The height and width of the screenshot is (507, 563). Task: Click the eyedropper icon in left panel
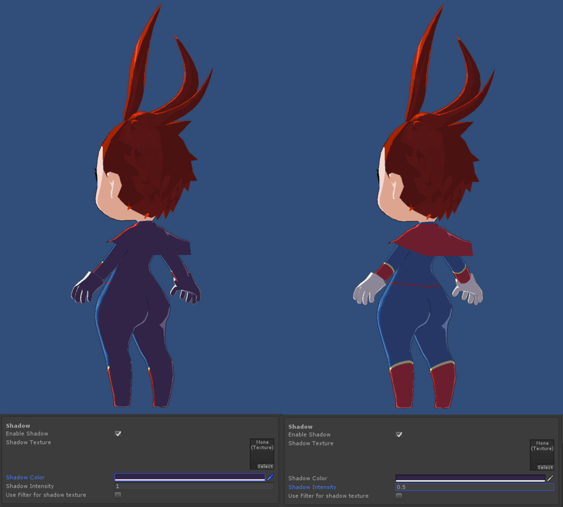pos(271,477)
